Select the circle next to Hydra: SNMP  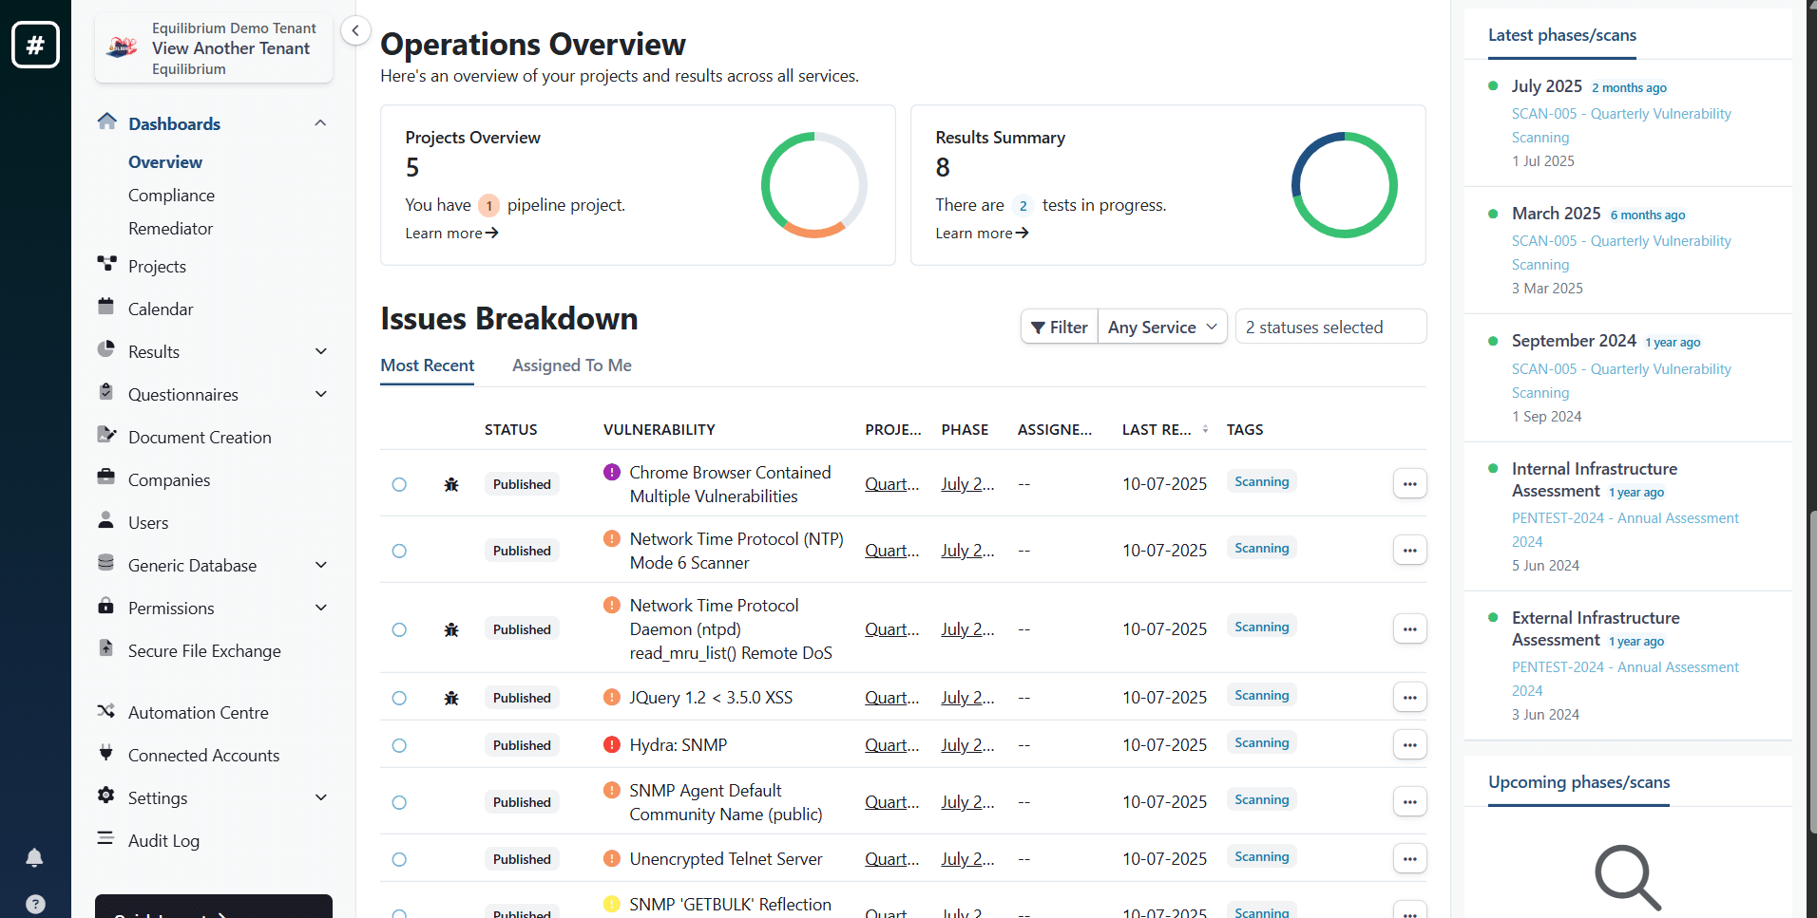click(x=399, y=745)
